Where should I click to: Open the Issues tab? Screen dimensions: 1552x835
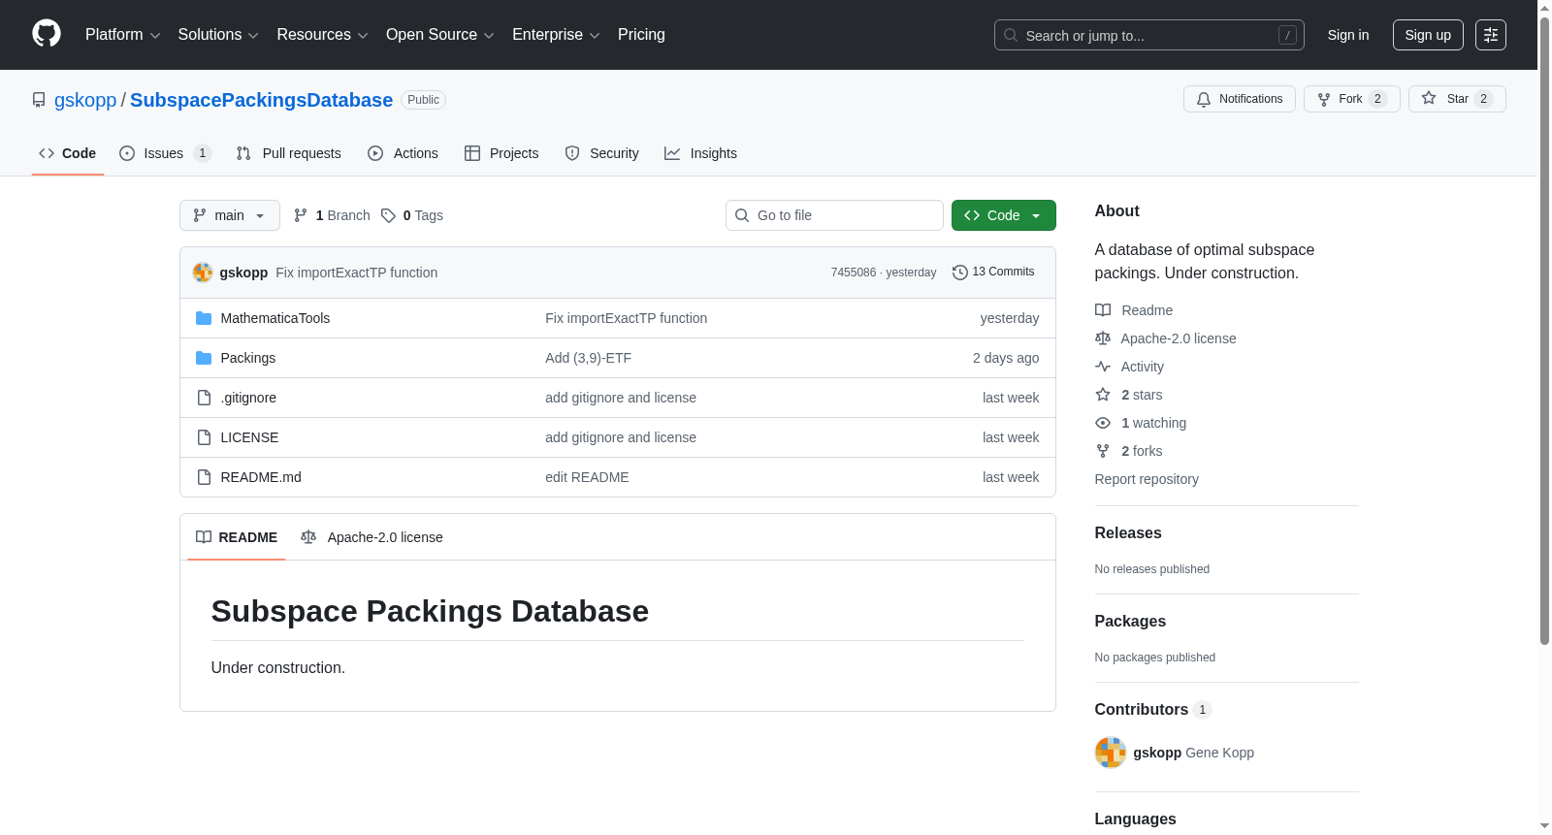tap(165, 153)
